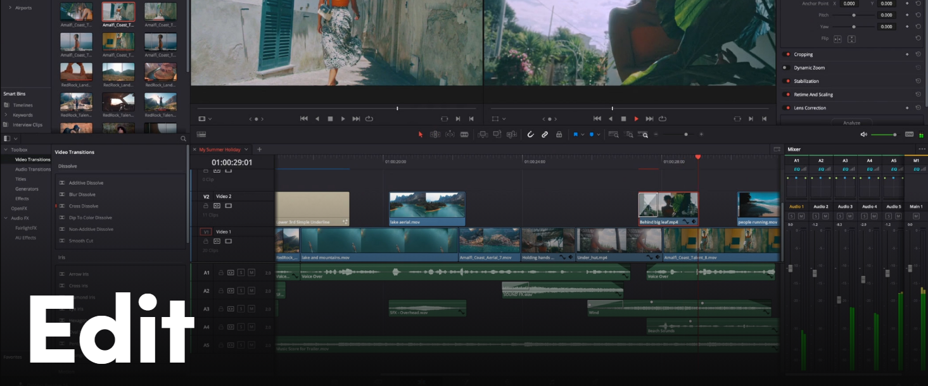Collapse the Audio FX tree item
The height and width of the screenshot is (386, 928).
tap(5, 218)
